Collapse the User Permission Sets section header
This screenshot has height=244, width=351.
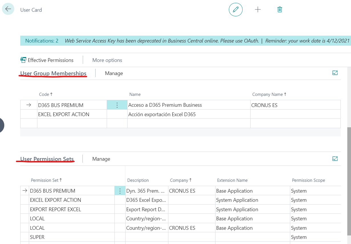click(47, 159)
